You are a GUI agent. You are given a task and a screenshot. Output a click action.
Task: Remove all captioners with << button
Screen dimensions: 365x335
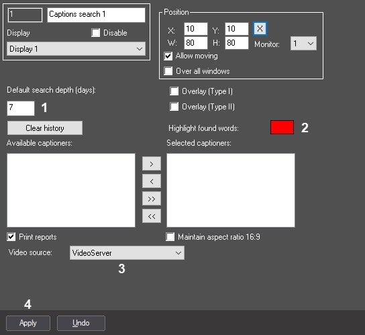152,216
